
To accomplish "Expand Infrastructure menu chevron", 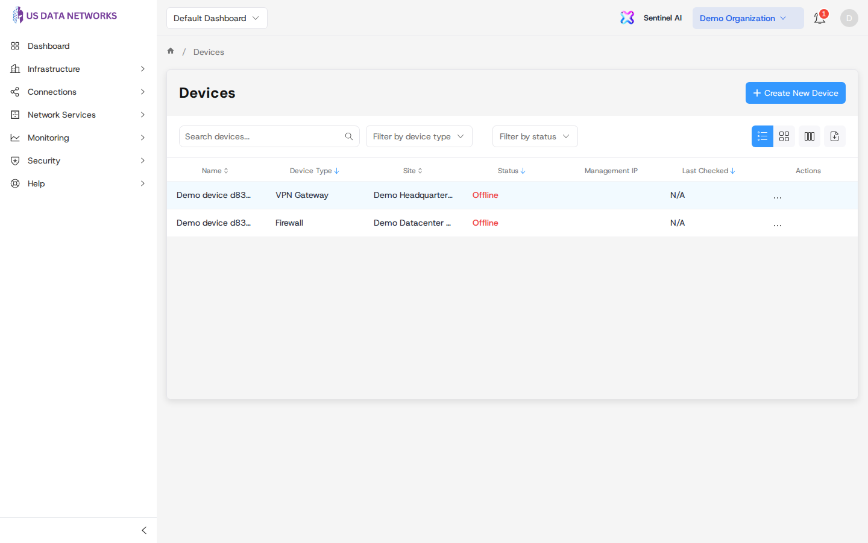I will click(x=143, y=69).
